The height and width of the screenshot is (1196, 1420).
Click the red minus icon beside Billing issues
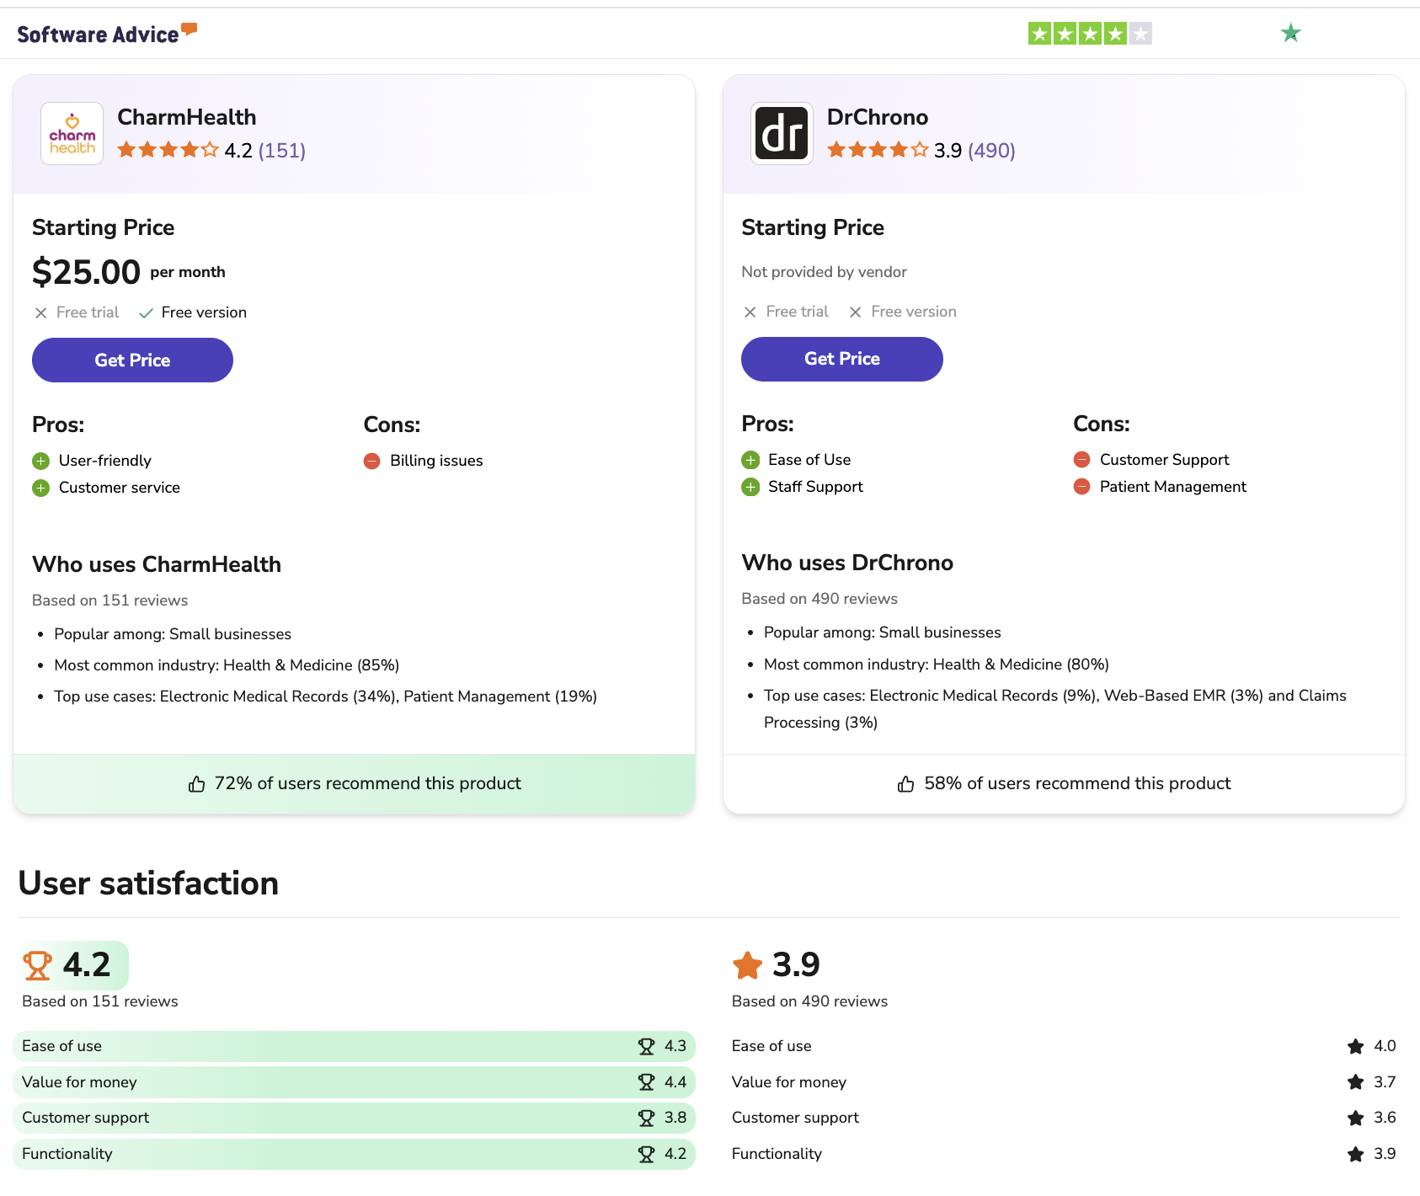coord(372,461)
